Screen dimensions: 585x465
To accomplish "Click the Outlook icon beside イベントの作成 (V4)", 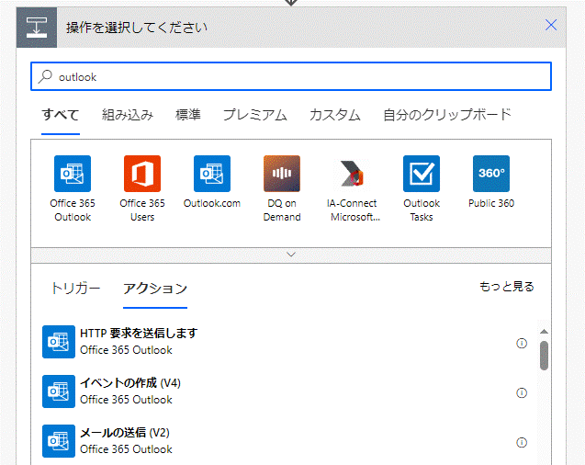I will 59,391.
